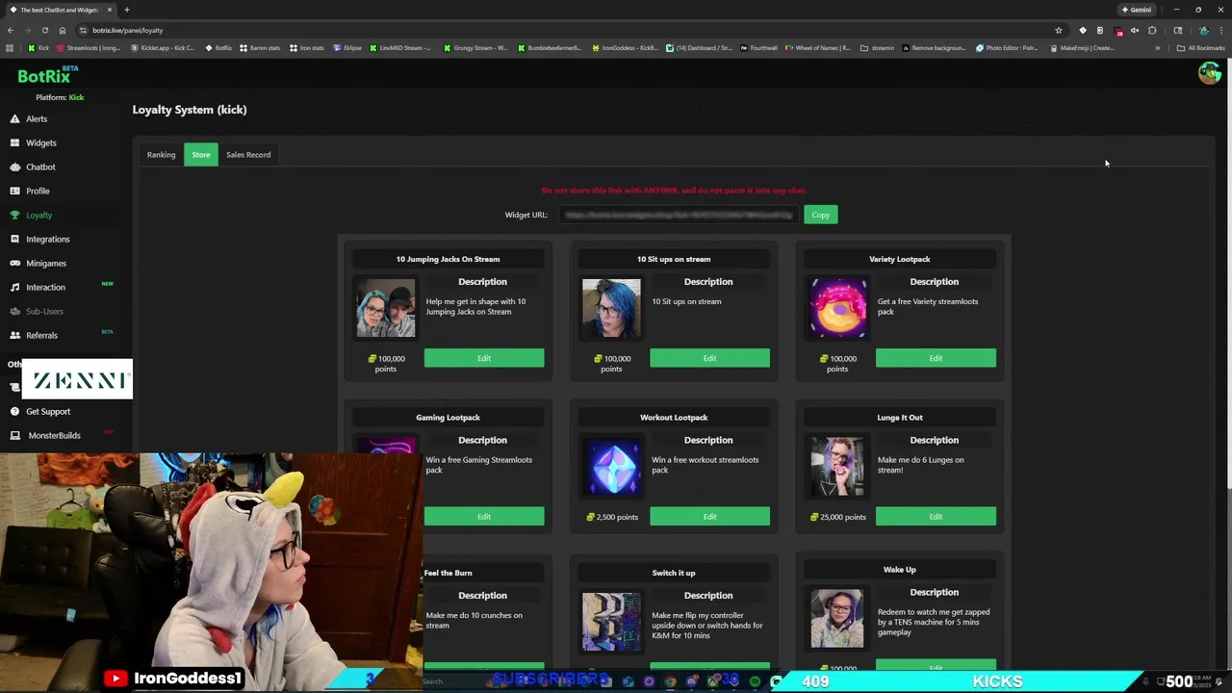Reload the page in browser toolbar

pos(44,30)
